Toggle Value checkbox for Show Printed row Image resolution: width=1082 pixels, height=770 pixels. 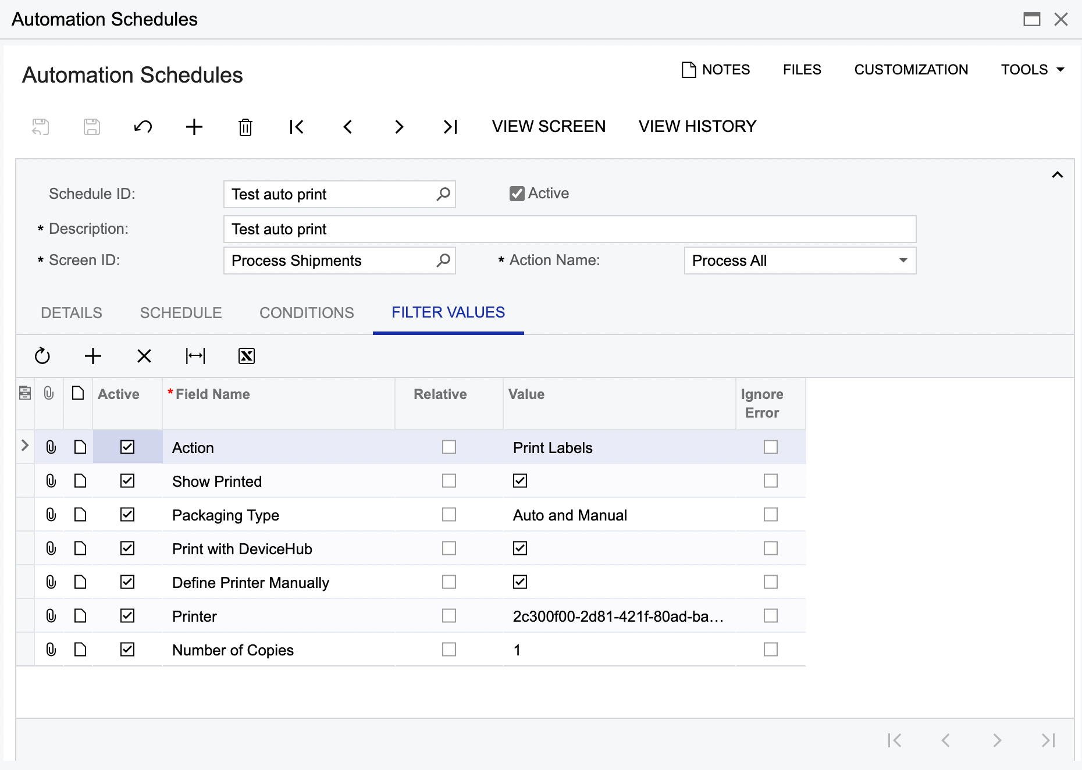click(520, 480)
